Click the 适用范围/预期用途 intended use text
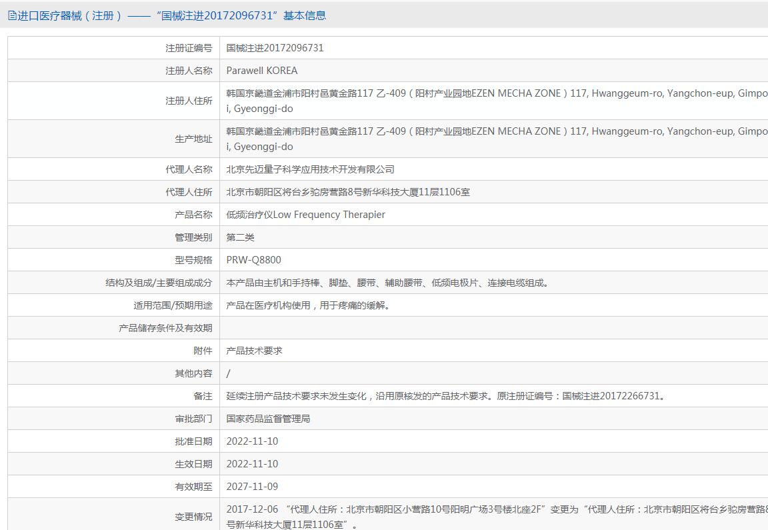Viewport: 768px width, 530px height. click(309, 305)
